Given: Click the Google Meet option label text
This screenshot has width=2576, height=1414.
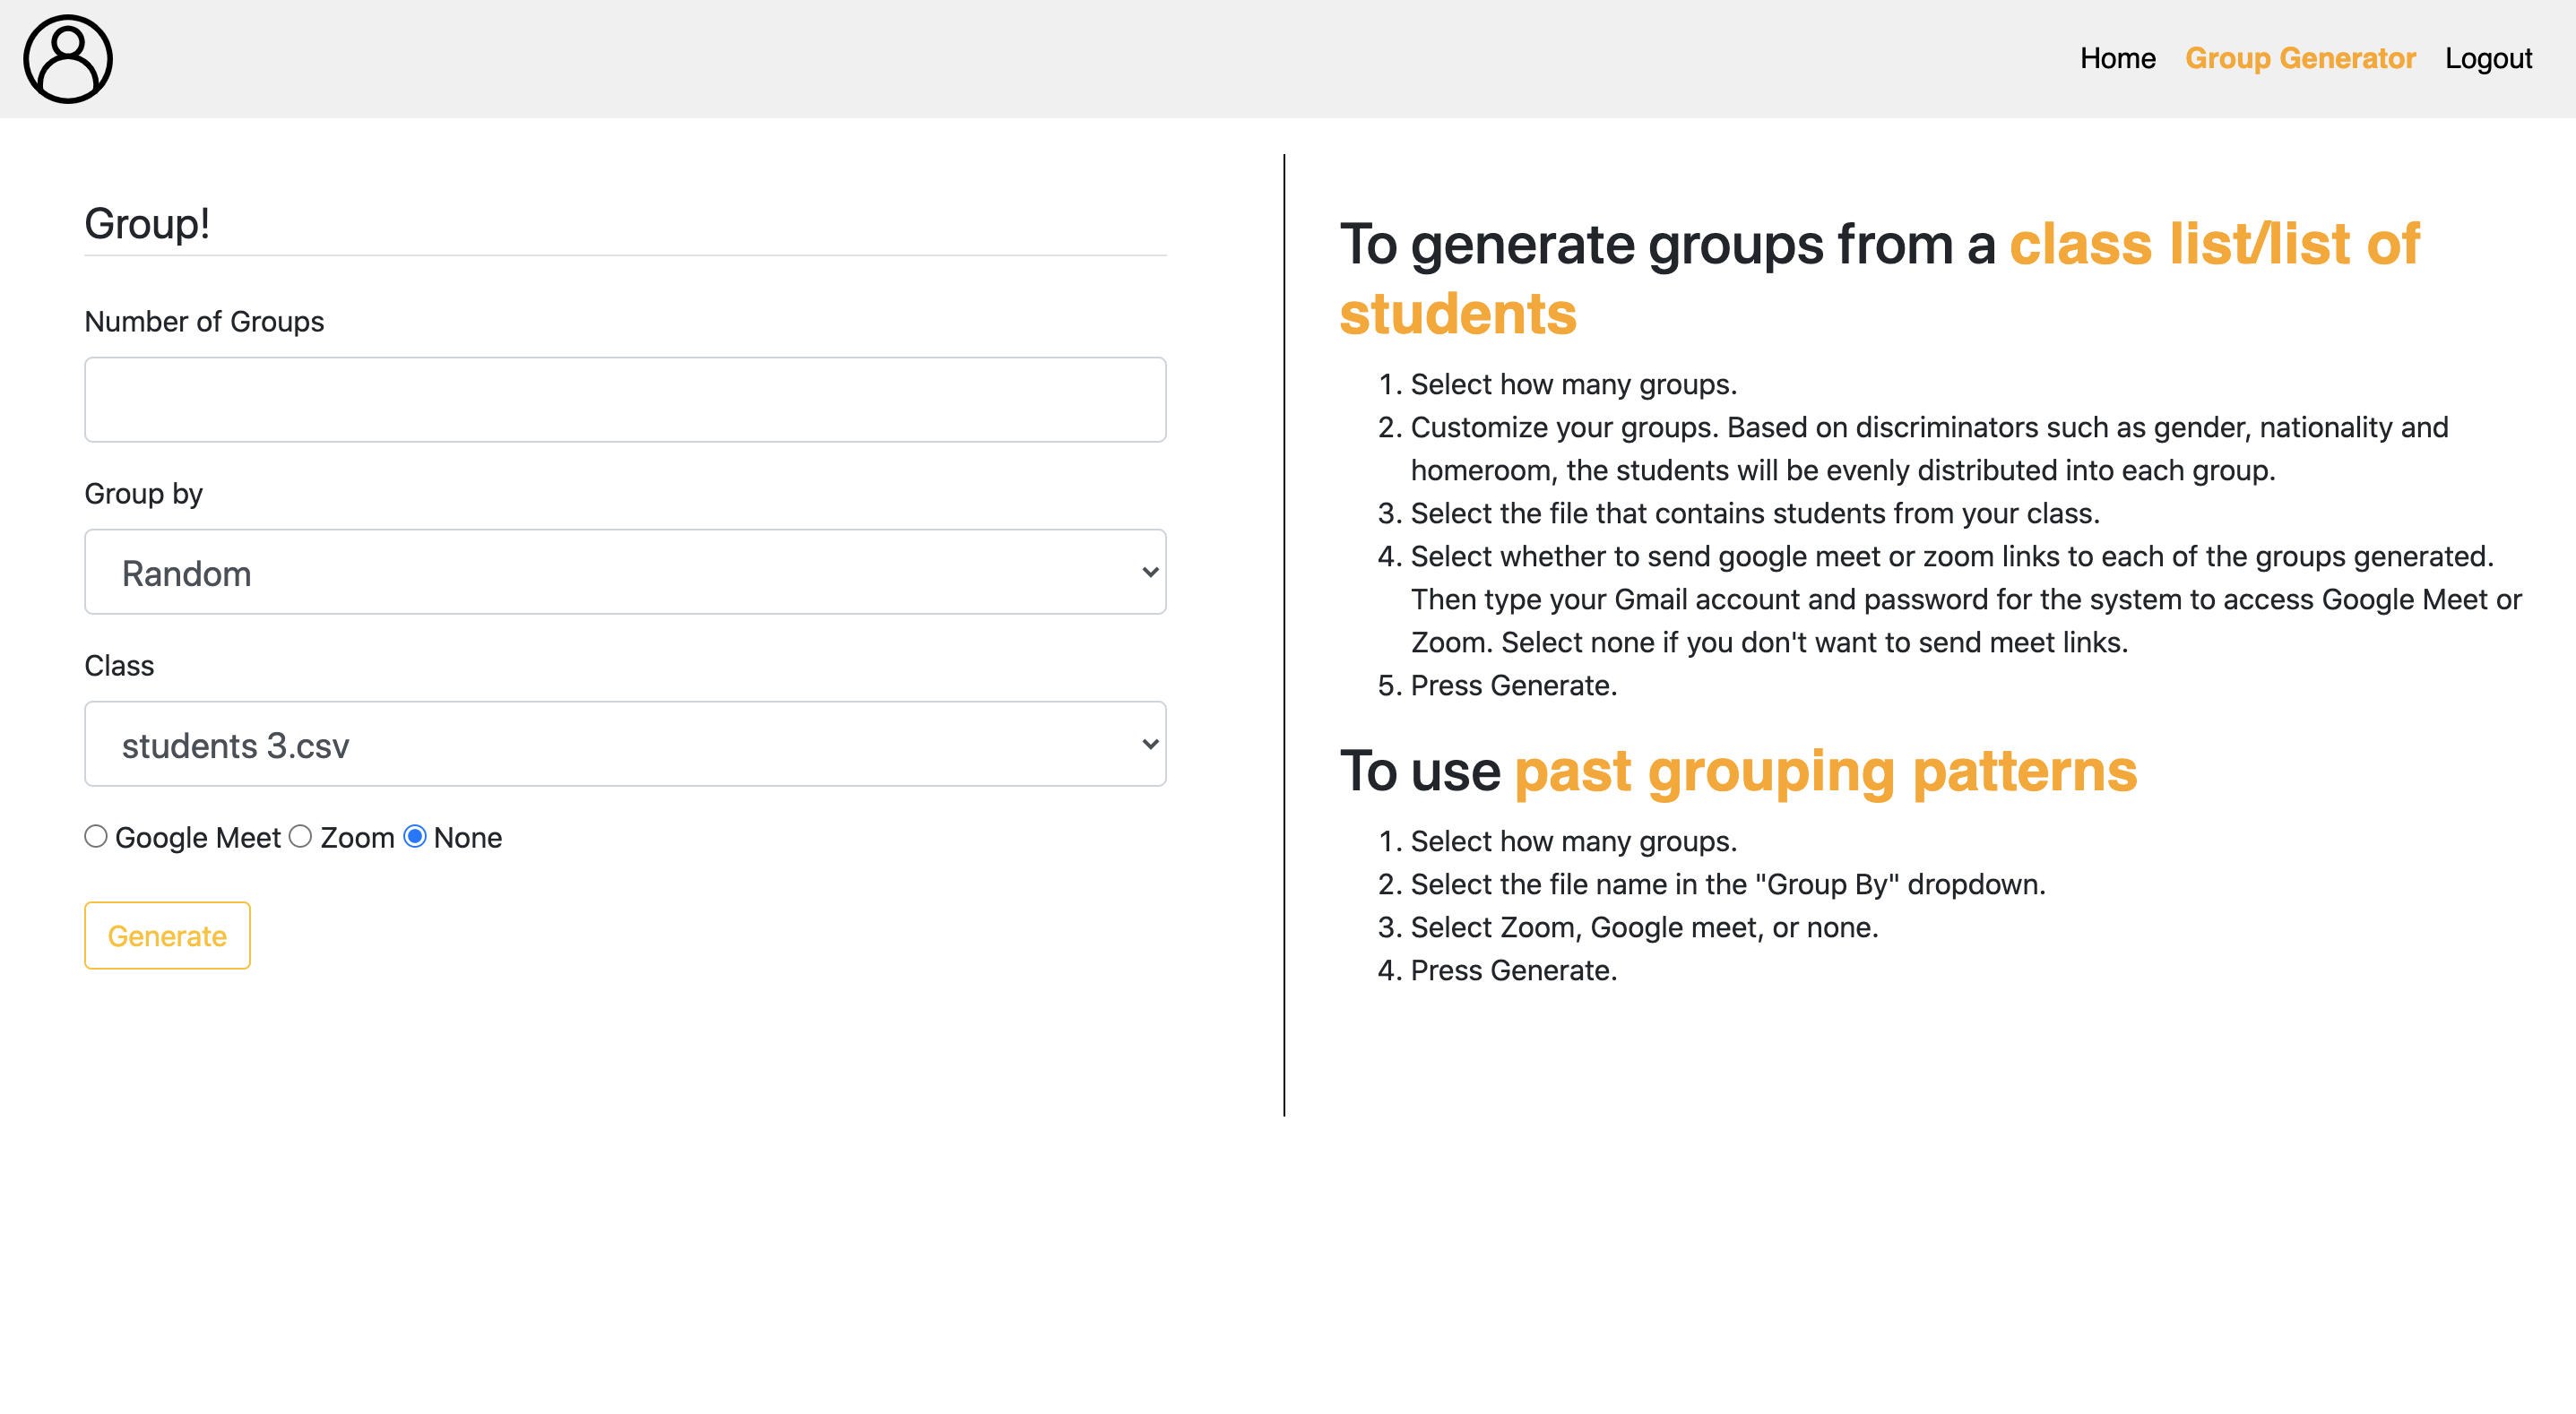Looking at the screenshot, I should pos(197,838).
